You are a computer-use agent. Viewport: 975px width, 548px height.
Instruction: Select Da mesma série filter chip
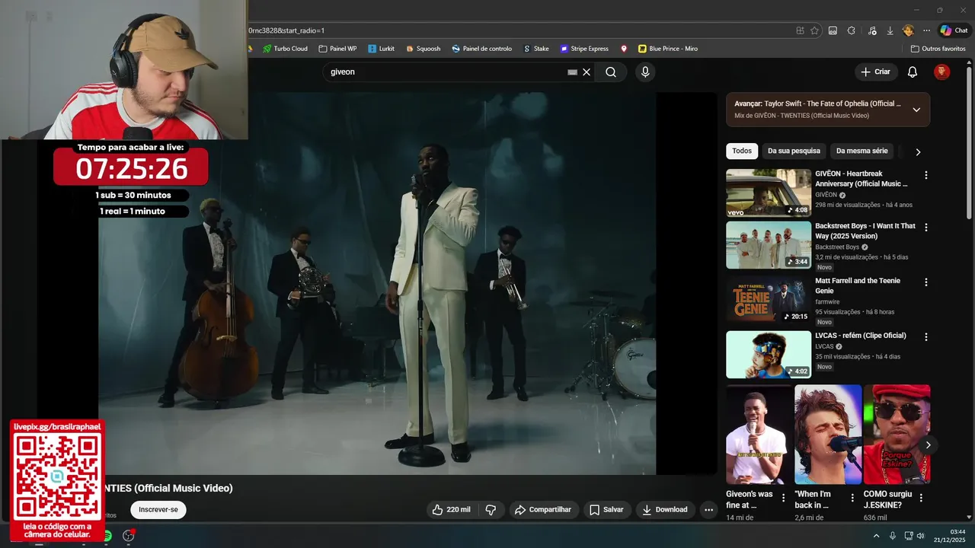(x=862, y=151)
